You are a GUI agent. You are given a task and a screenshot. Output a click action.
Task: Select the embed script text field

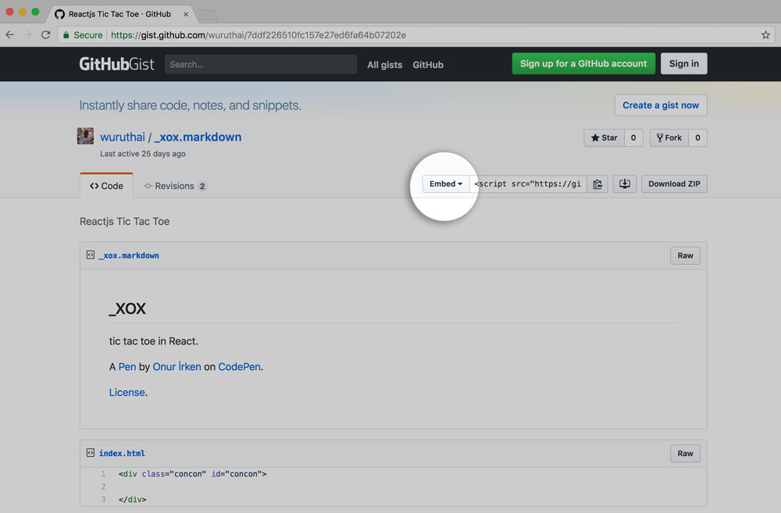click(x=528, y=184)
